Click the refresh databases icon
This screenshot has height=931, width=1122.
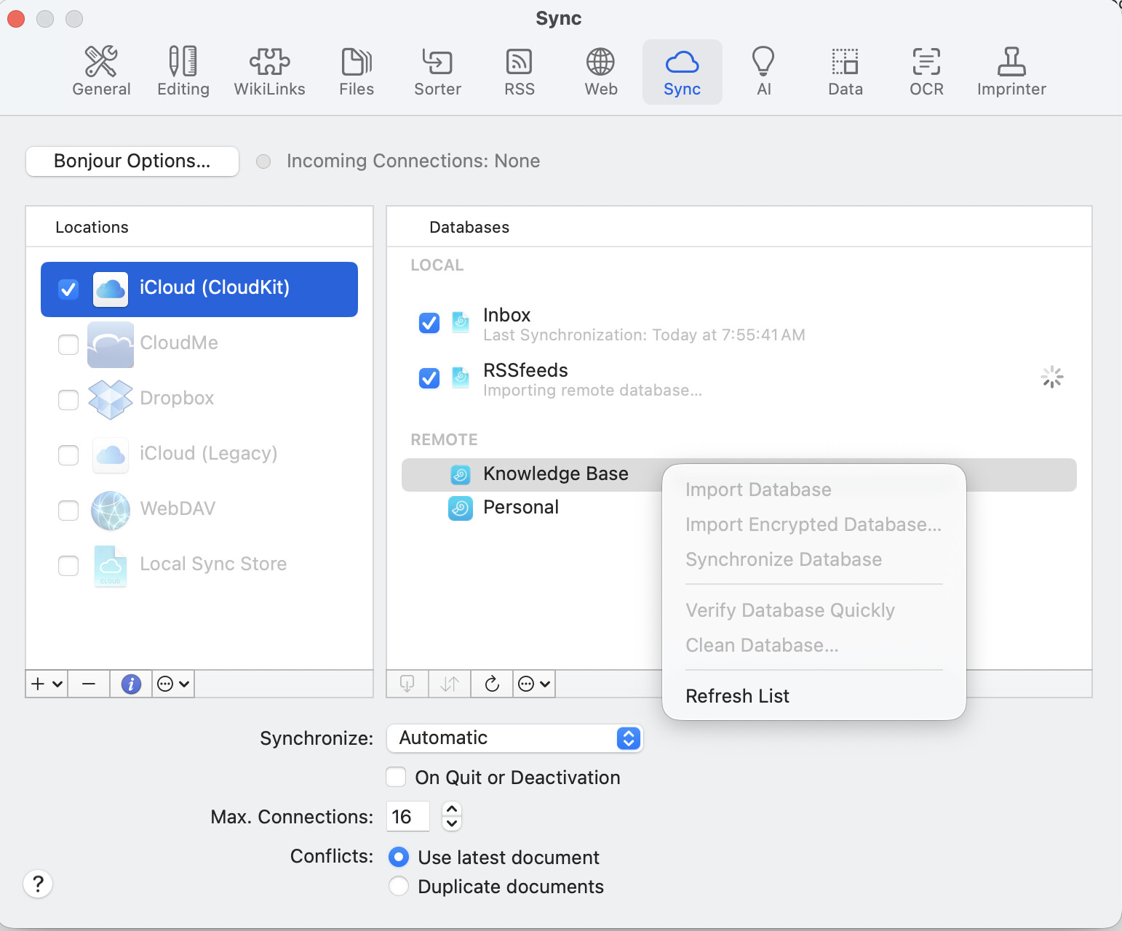point(492,684)
